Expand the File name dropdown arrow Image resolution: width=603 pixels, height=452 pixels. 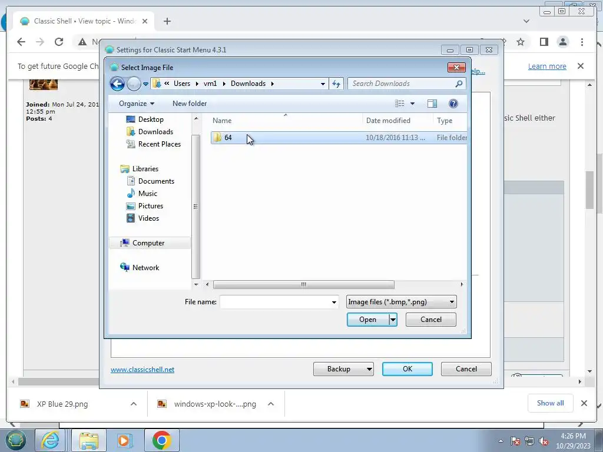pos(334,302)
